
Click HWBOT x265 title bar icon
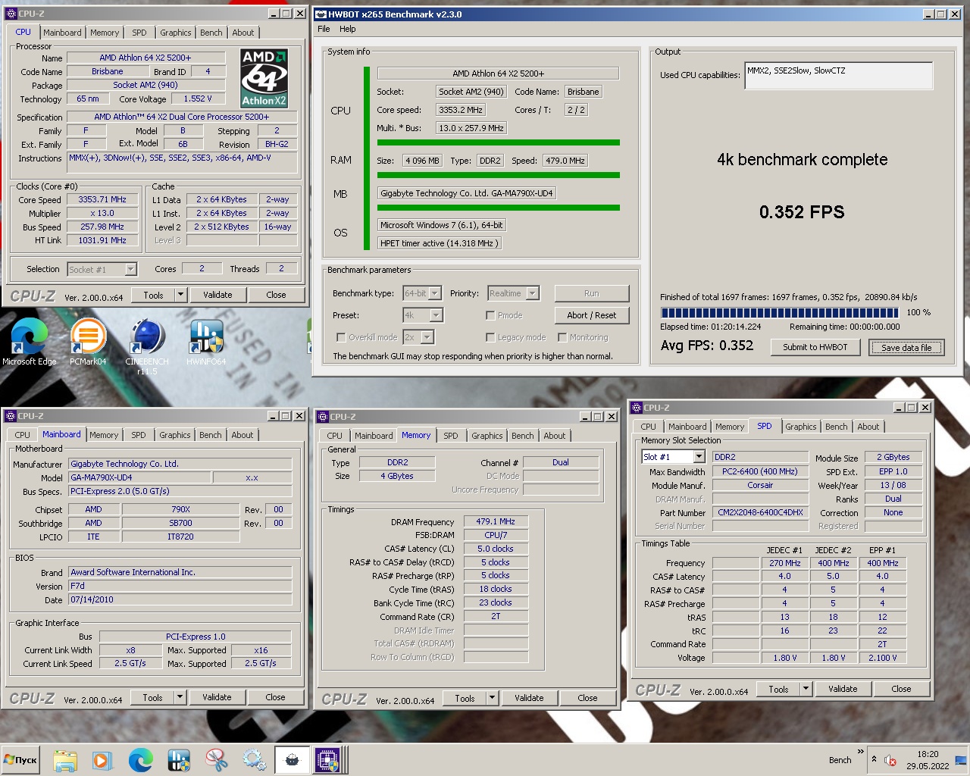pyautogui.click(x=321, y=14)
